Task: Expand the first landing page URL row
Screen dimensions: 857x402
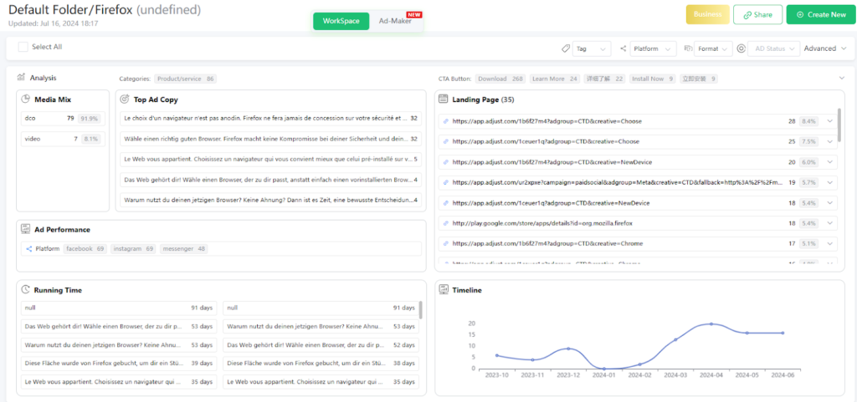Action: (829, 121)
